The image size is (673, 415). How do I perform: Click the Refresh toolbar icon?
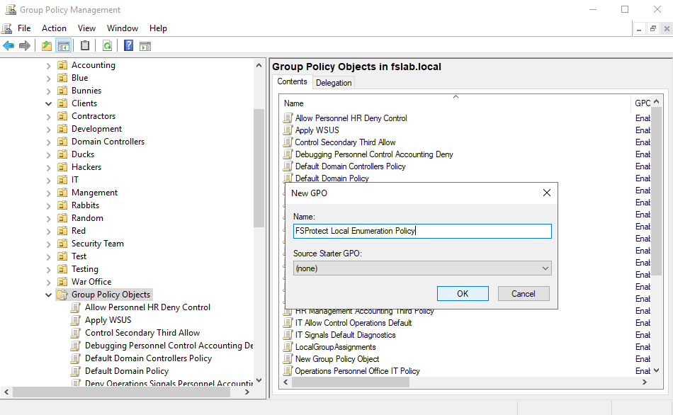[107, 46]
